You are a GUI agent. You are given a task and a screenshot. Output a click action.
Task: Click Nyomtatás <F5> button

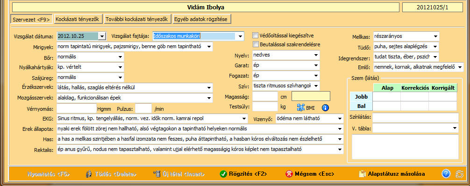(49, 174)
